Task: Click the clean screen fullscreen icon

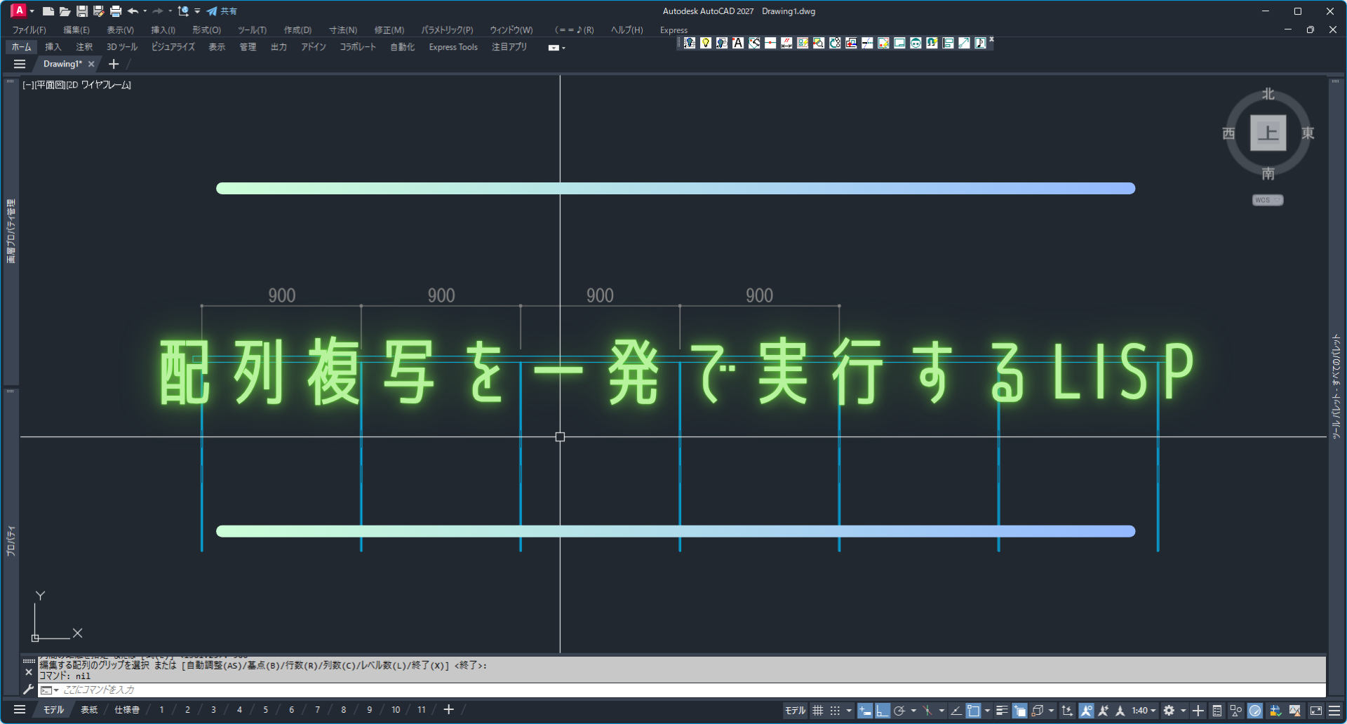Action: click(x=1316, y=711)
